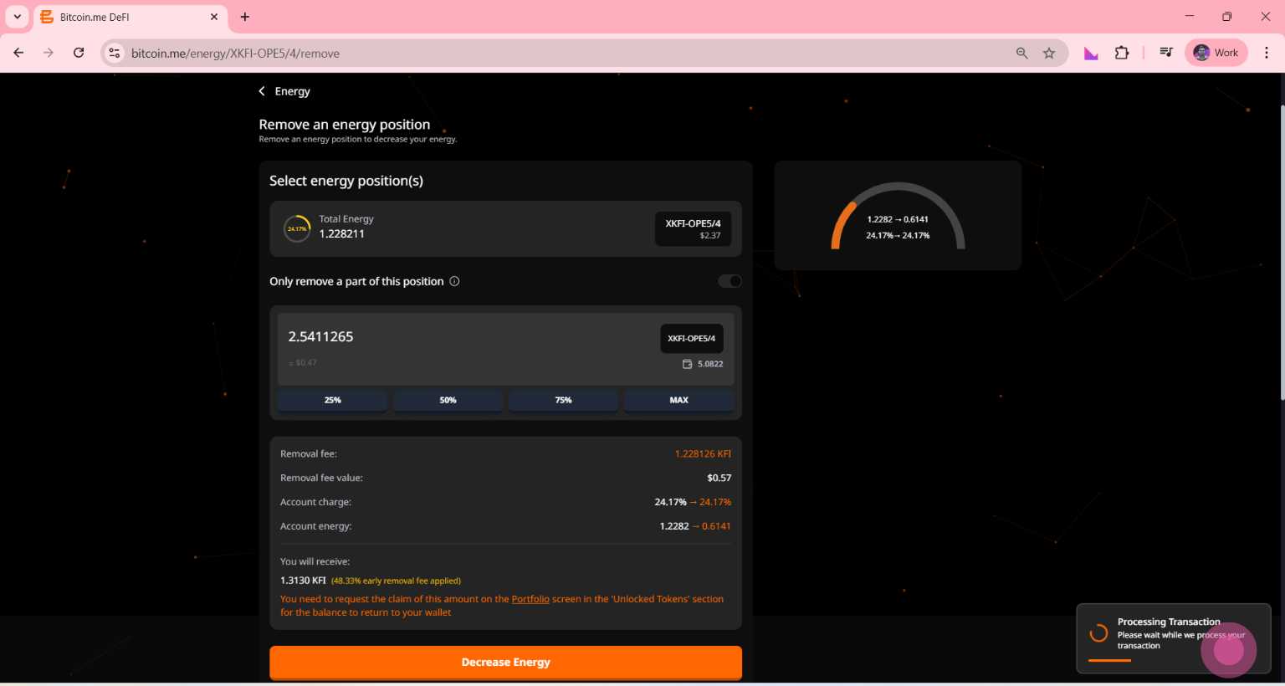Bookmark this page with the star icon
The height and width of the screenshot is (686, 1285).
click(1049, 53)
